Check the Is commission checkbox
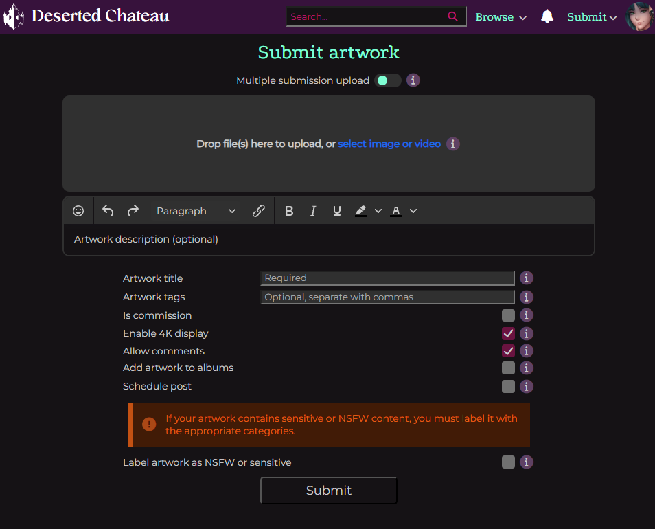The height and width of the screenshot is (529, 655). (x=508, y=315)
